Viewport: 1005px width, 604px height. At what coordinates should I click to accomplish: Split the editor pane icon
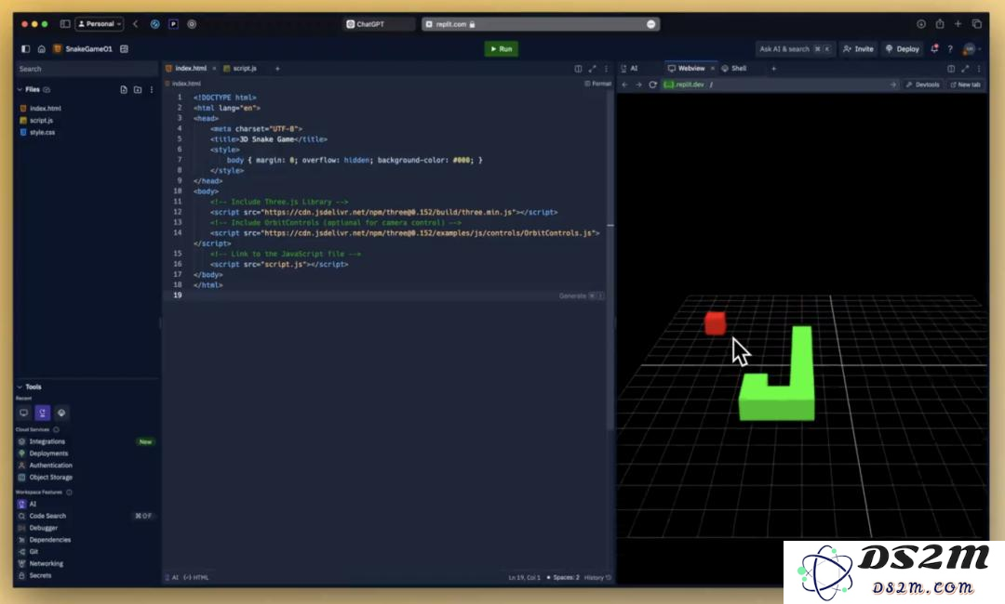tap(578, 69)
